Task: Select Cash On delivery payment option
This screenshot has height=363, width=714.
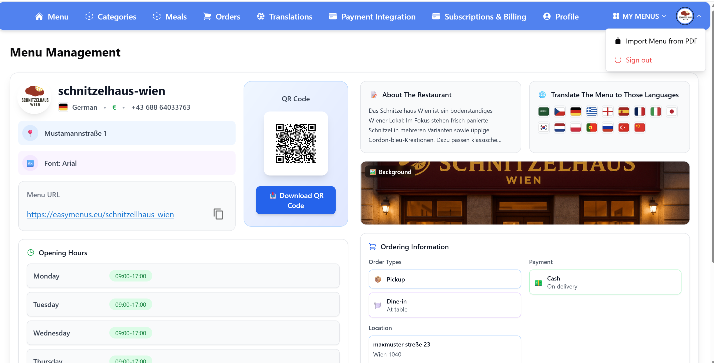Action: pos(605,282)
